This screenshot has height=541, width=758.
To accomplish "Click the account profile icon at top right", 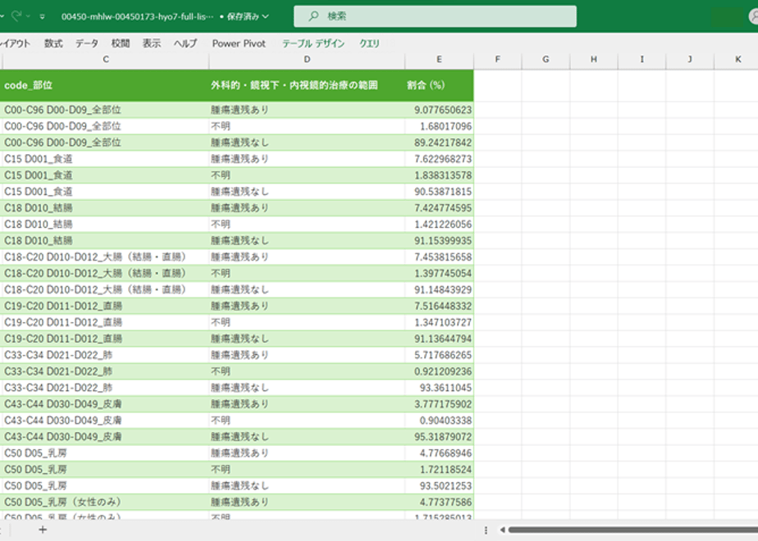I will 754,16.
